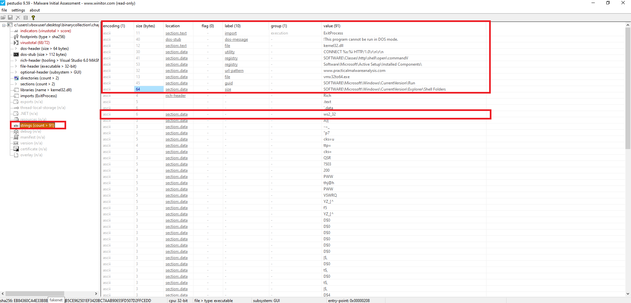
Task: Expand the sections (count > 2) node
Action: pos(16,84)
